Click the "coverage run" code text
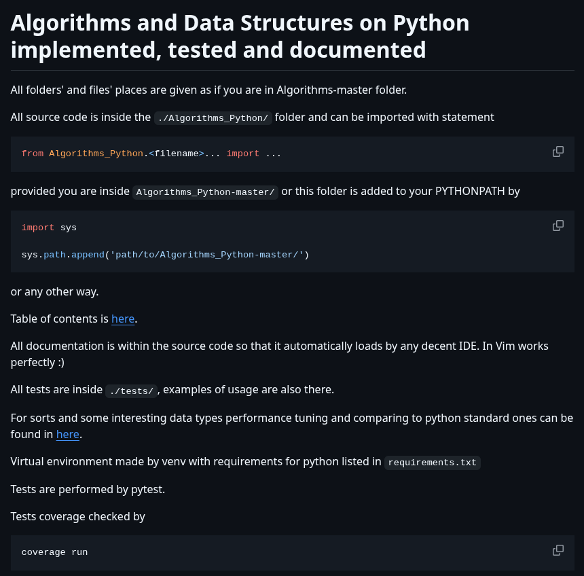584x576 pixels. coord(54,552)
